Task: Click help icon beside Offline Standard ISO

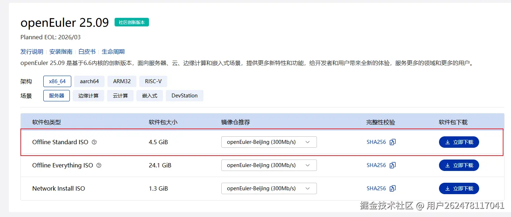Action: click(x=94, y=142)
